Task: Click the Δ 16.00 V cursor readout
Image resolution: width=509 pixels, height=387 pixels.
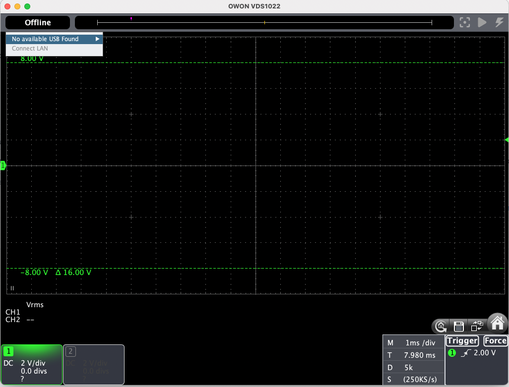Action: pos(73,273)
